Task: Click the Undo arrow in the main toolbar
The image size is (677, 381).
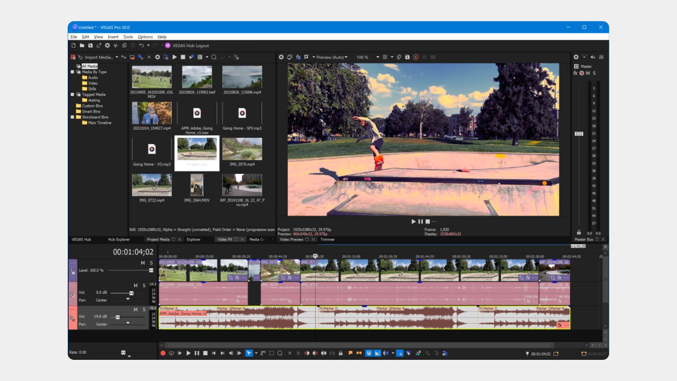Action: [x=141, y=45]
